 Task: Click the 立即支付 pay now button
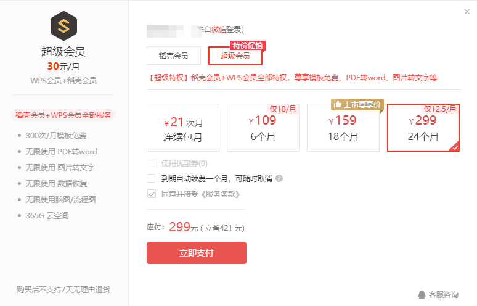tap(197, 253)
